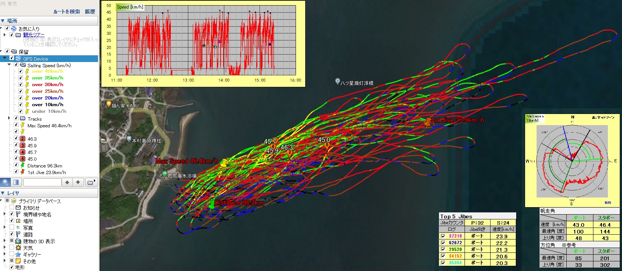Enable the 写真 layer checkbox
Screen dimensions: 622x271
(12, 228)
